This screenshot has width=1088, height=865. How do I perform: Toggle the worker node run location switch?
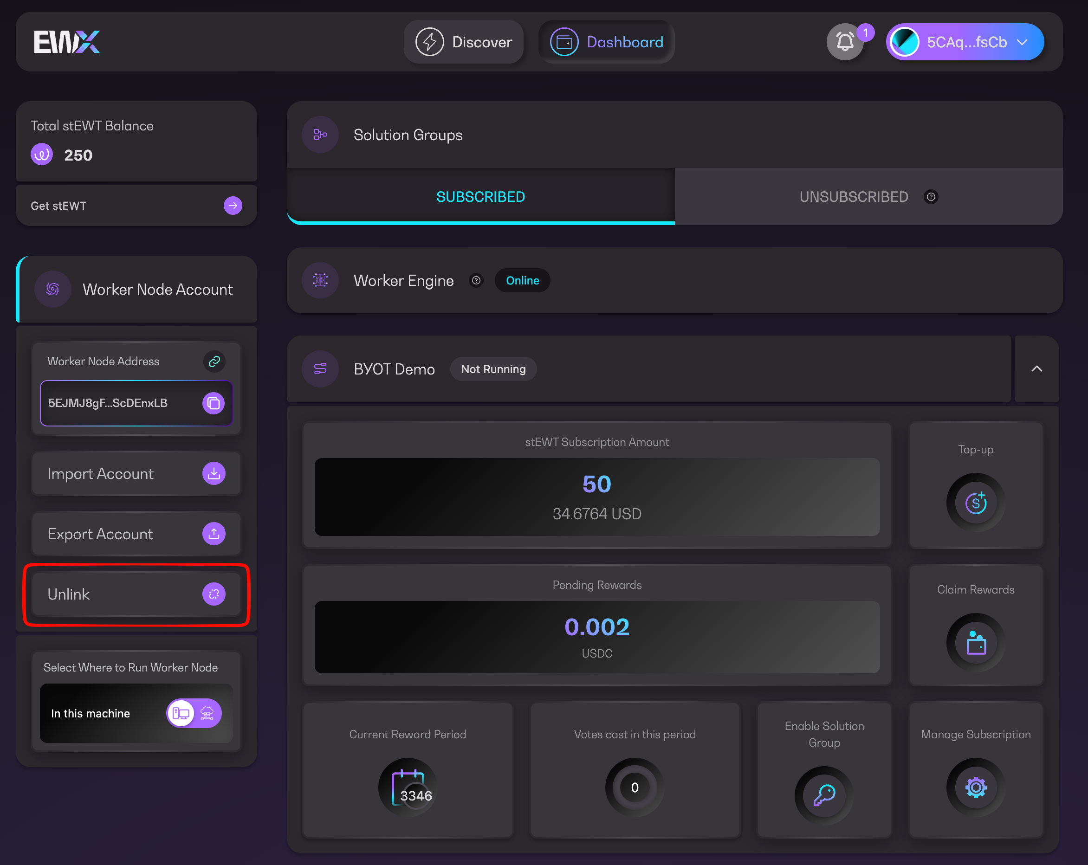[x=194, y=713]
